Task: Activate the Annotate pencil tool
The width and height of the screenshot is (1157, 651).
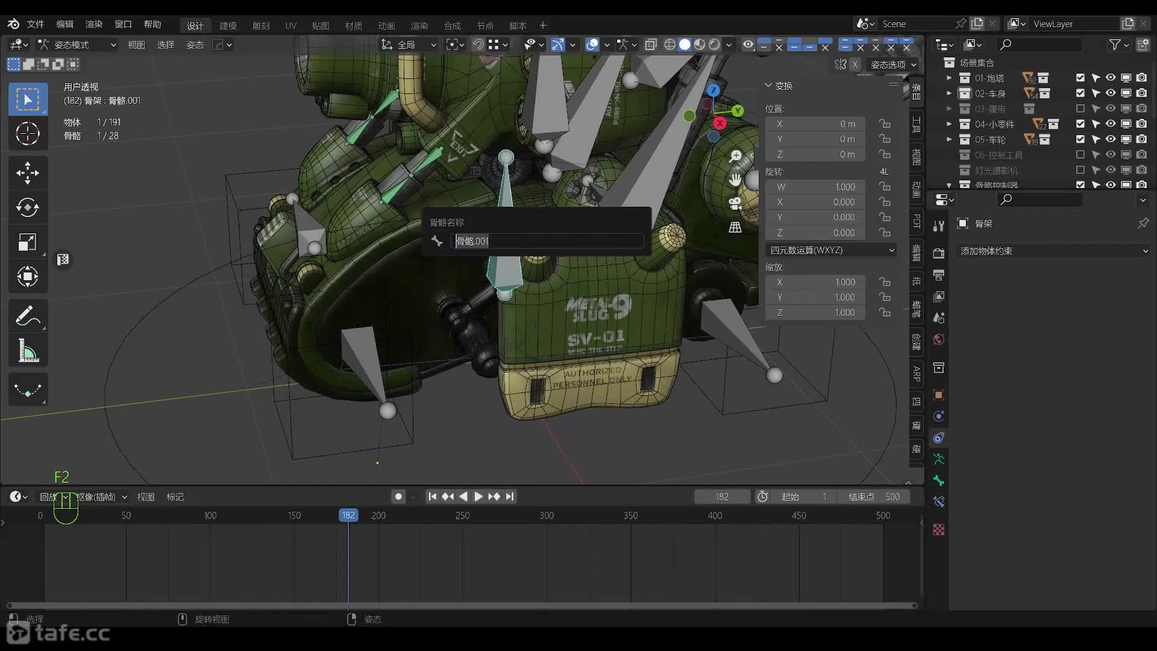Action: coord(27,316)
